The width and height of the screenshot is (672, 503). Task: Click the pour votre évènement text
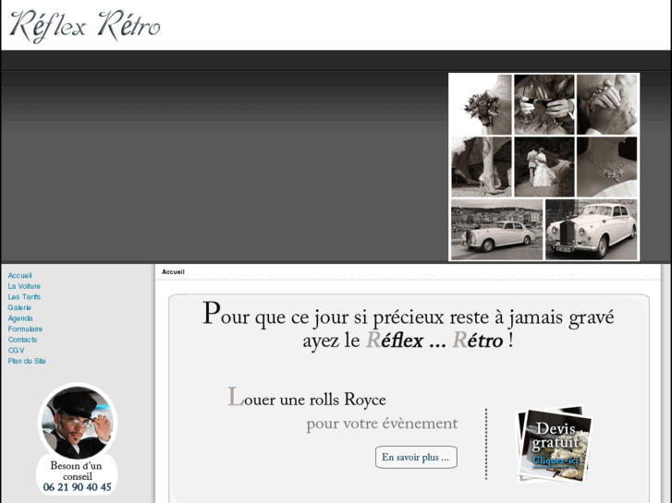click(x=382, y=424)
